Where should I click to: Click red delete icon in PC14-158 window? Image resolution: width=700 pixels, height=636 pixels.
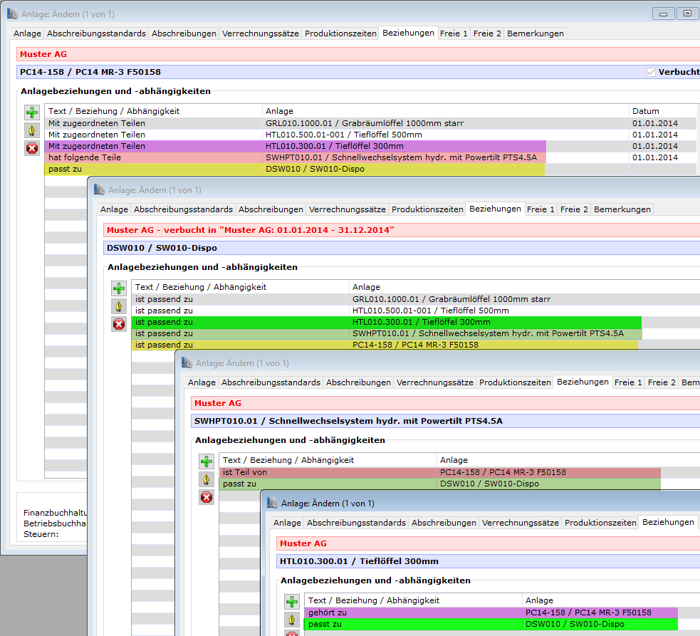32,148
